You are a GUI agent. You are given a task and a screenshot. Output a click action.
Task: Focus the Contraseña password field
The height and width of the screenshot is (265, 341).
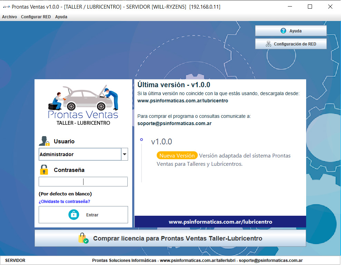click(83, 182)
